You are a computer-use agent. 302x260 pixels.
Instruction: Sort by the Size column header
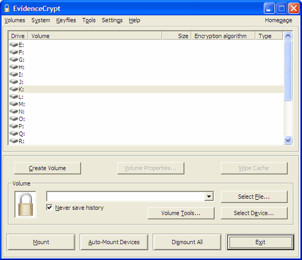[x=177, y=36]
